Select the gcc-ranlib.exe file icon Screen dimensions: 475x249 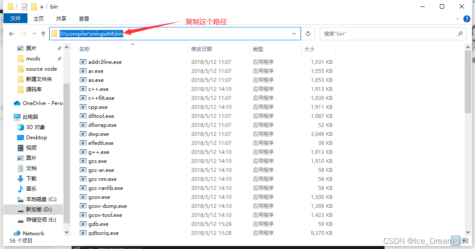tap(83, 188)
